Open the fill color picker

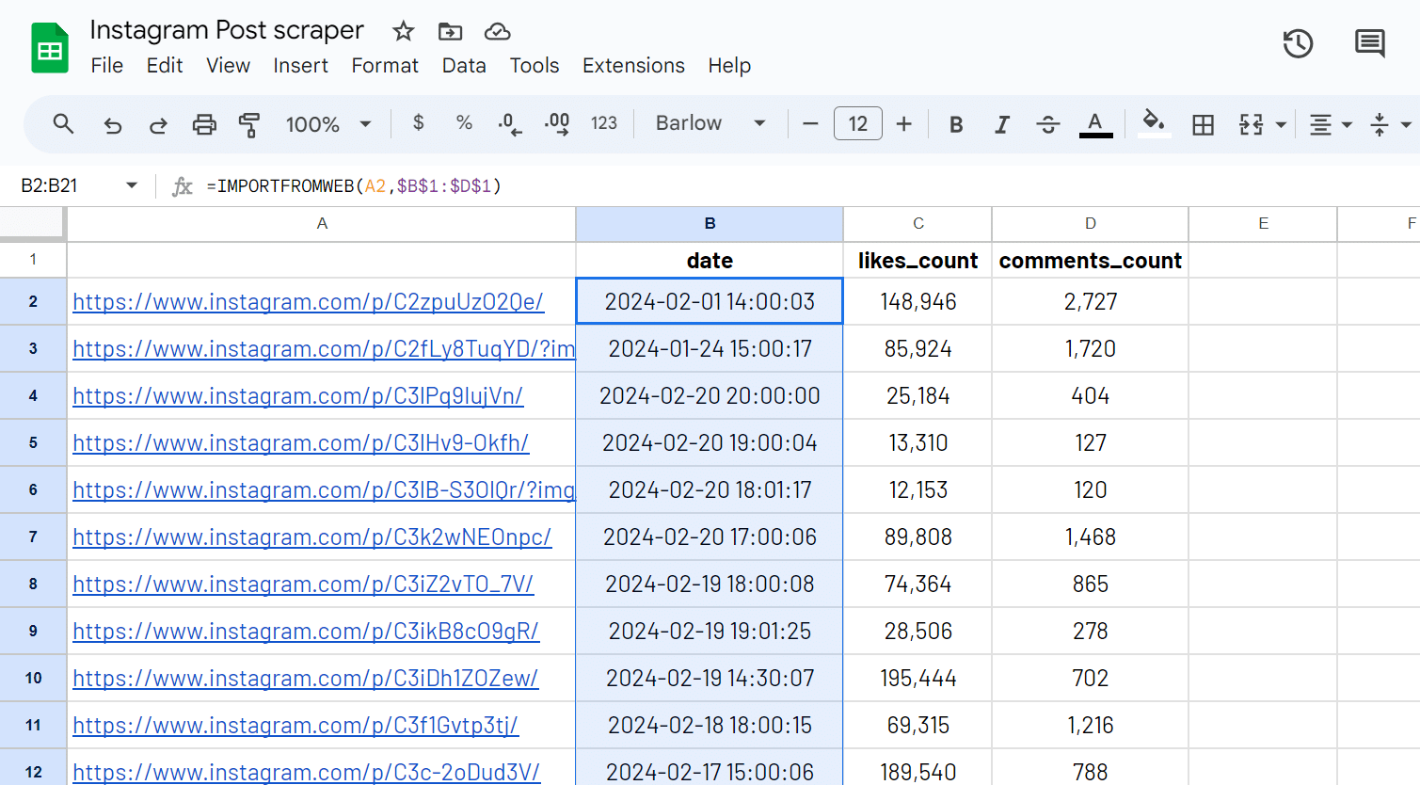[x=1154, y=123]
